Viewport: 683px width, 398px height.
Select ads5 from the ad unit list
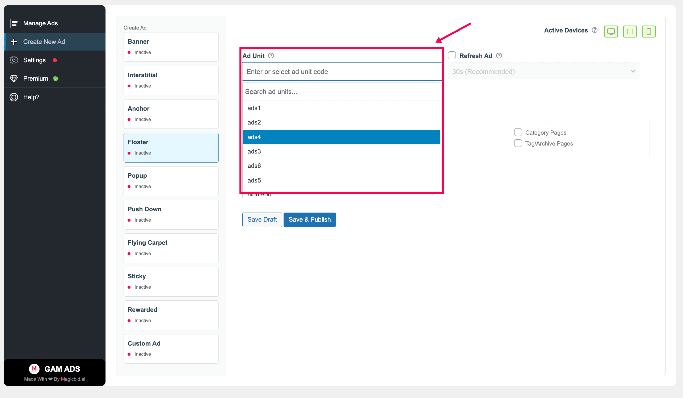click(x=341, y=180)
